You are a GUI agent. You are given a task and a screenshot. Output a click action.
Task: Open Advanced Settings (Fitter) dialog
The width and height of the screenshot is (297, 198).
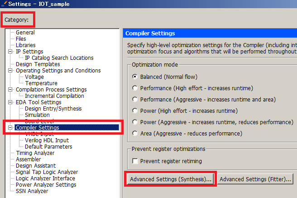255,179
